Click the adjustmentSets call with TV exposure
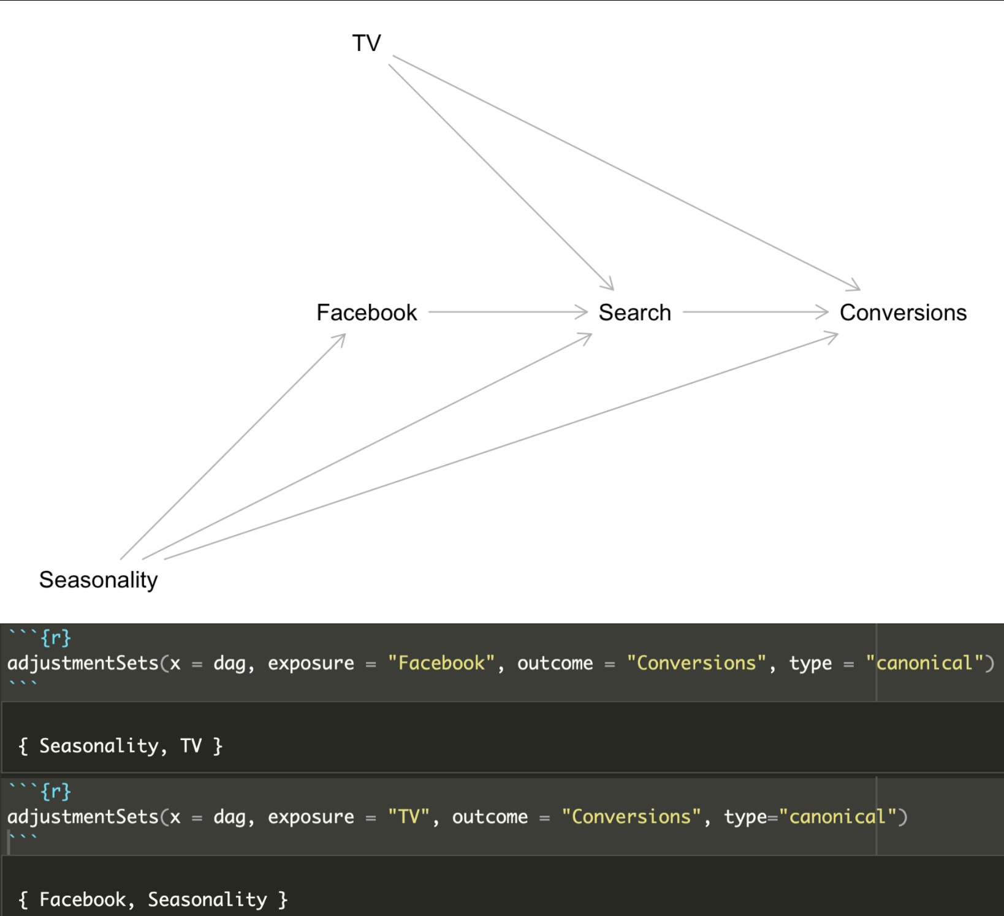Screen dimensions: 1004x916 pyautogui.click(x=83, y=817)
